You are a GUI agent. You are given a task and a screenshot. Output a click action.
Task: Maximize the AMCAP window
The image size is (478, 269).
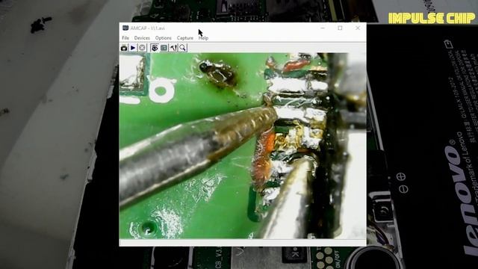340,28
